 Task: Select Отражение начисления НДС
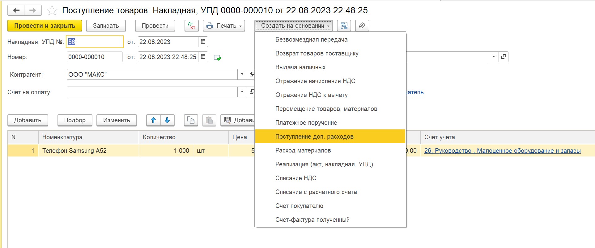(x=330, y=81)
